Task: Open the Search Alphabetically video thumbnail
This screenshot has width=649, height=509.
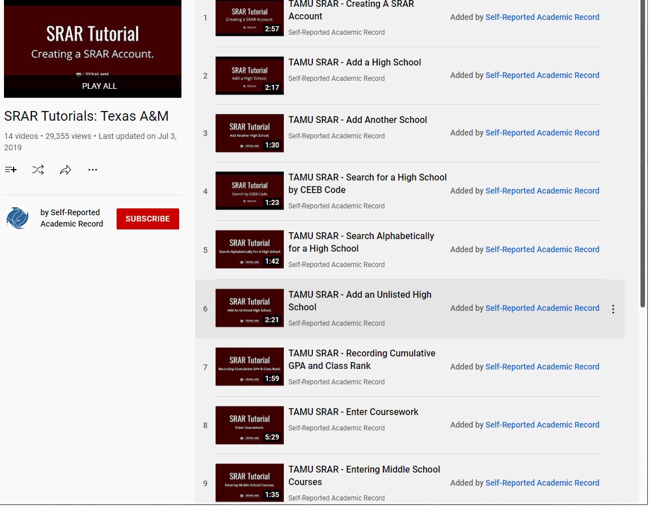Action: [250, 249]
